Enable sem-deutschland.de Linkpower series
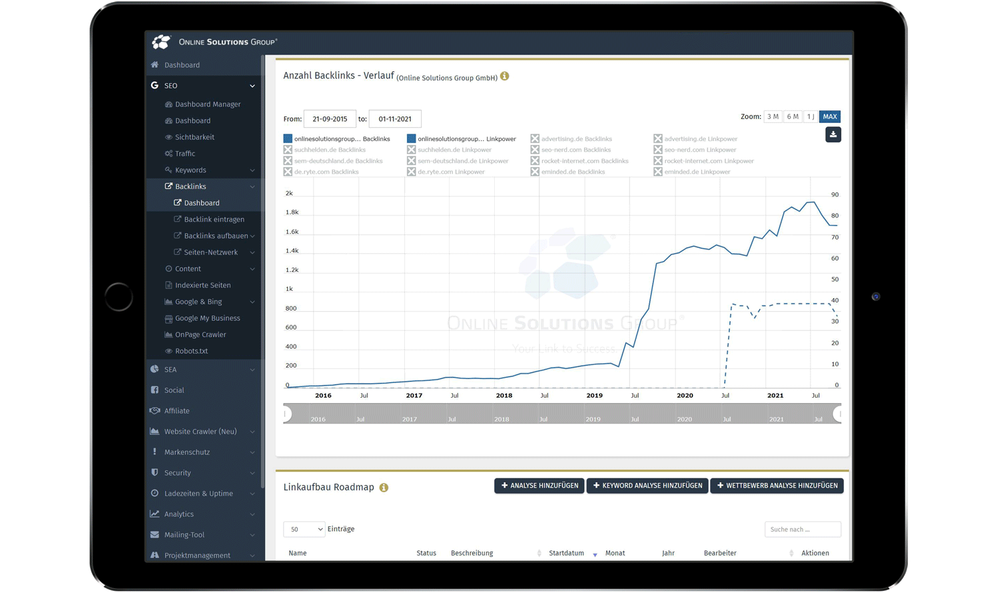Viewport: 999px width, 592px height. (x=458, y=161)
